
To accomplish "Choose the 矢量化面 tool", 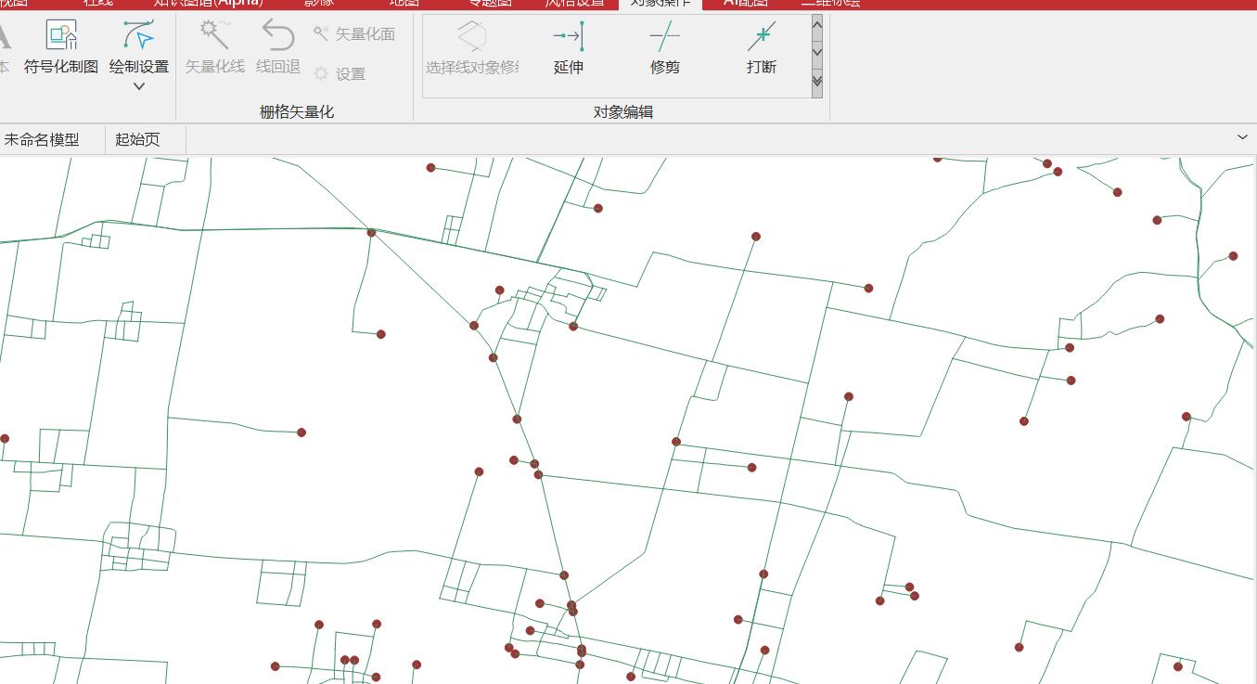I will pyautogui.click(x=355, y=34).
